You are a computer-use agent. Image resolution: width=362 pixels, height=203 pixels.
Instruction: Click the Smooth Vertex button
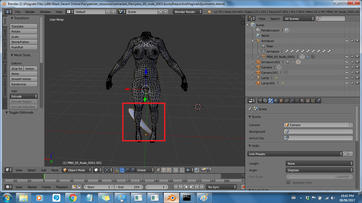coord(24,79)
